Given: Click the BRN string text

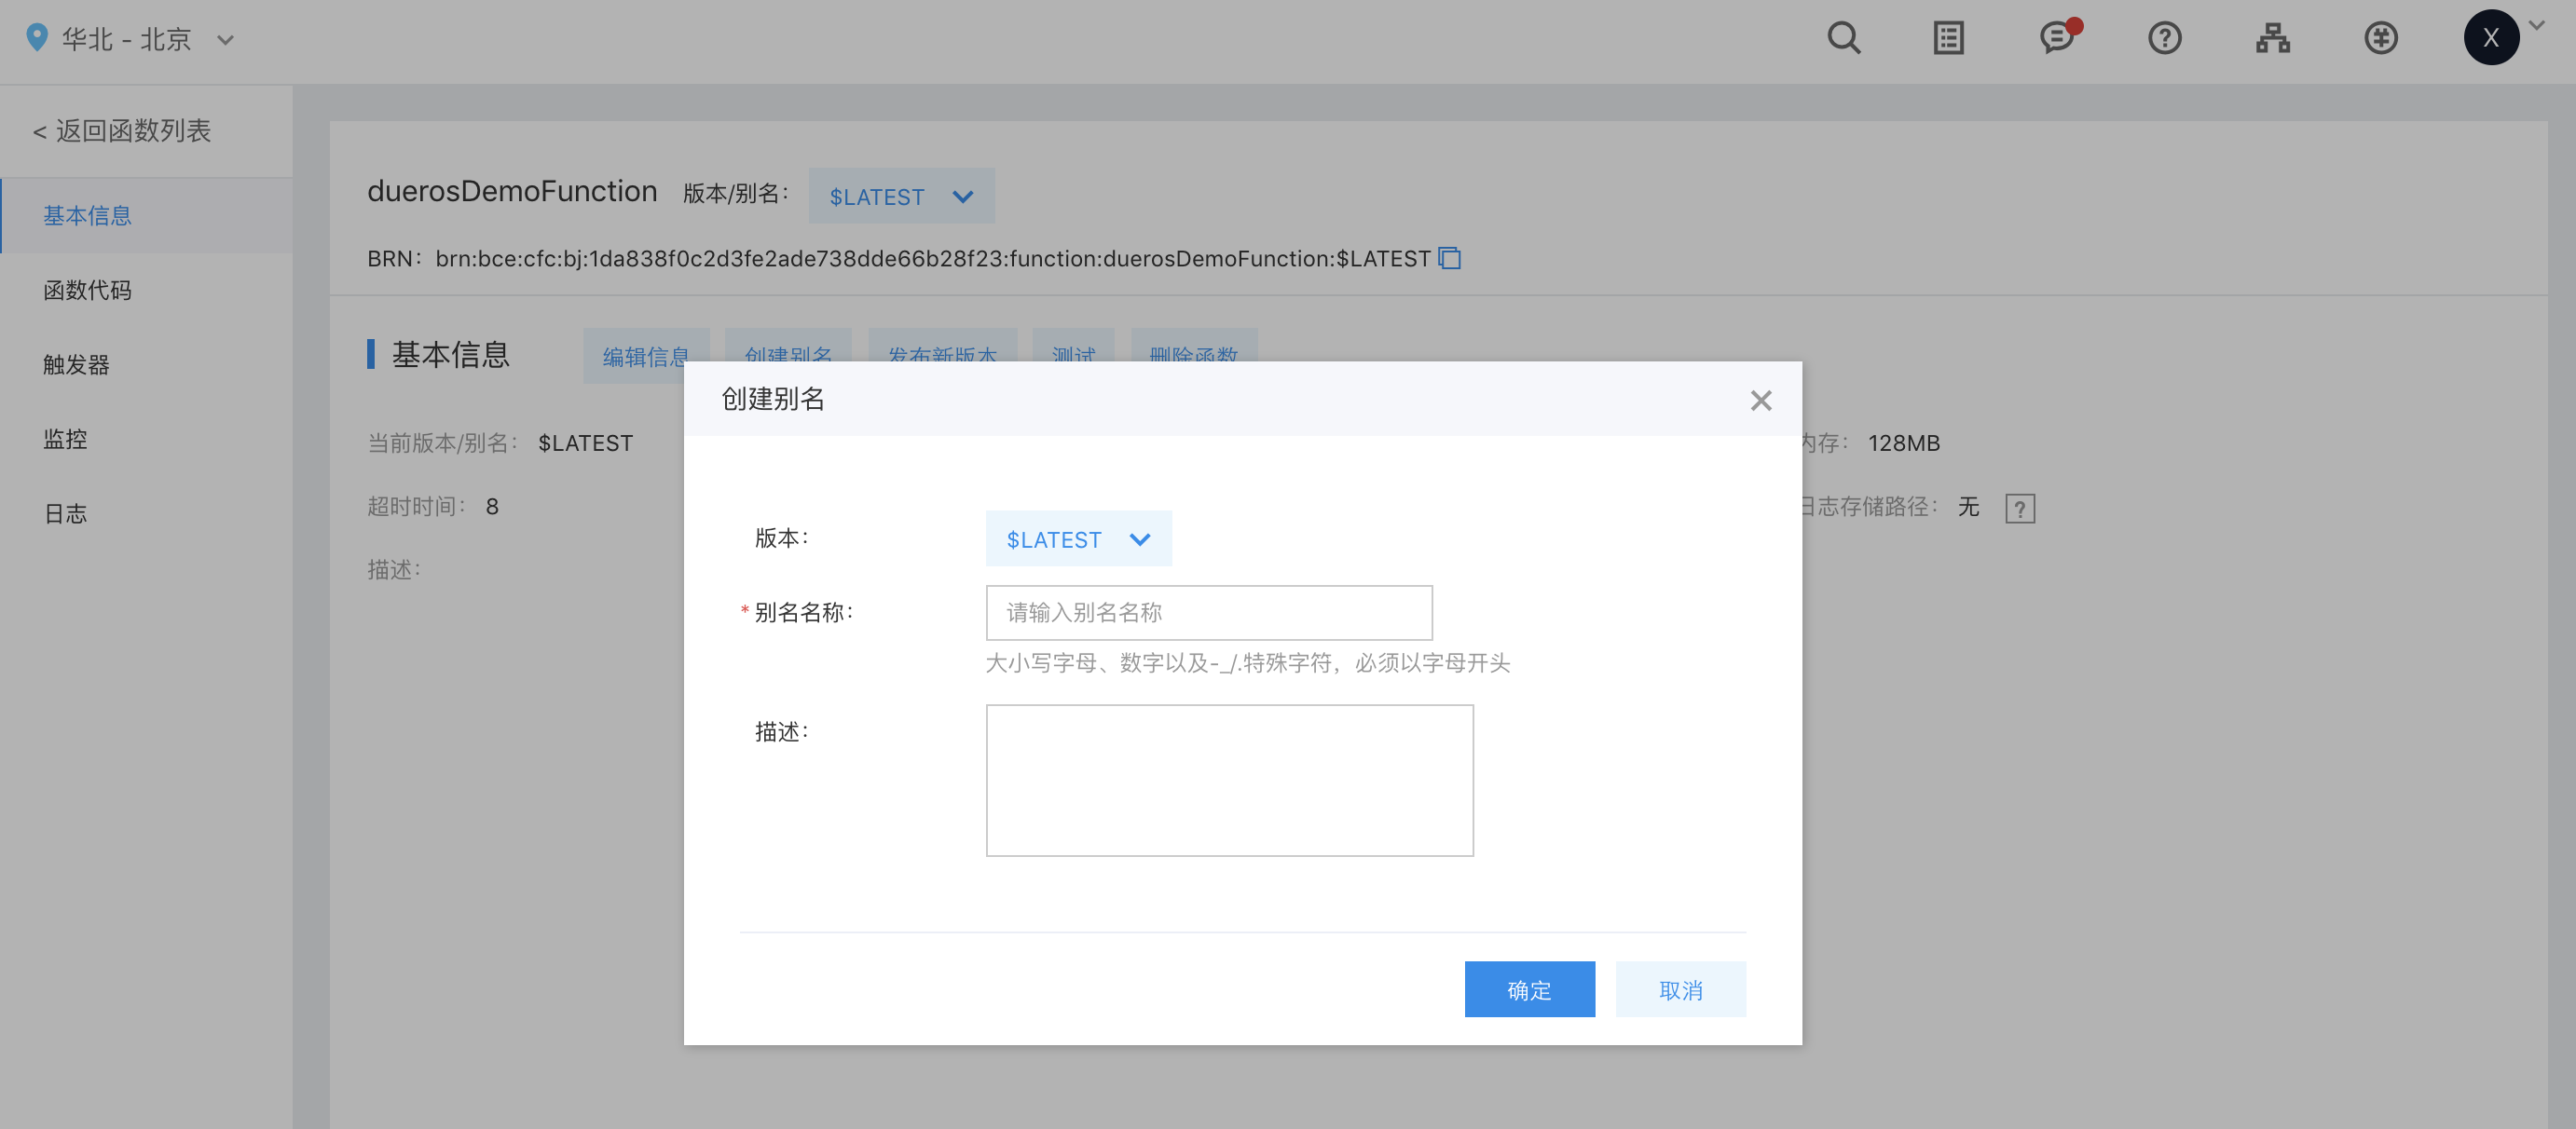Looking at the screenshot, I should [x=932, y=259].
